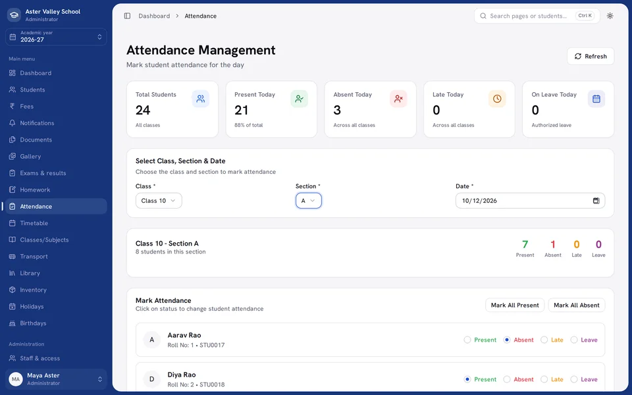Open the date picker calendar icon
The width and height of the screenshot is (632, 395).
click(596, 201)
